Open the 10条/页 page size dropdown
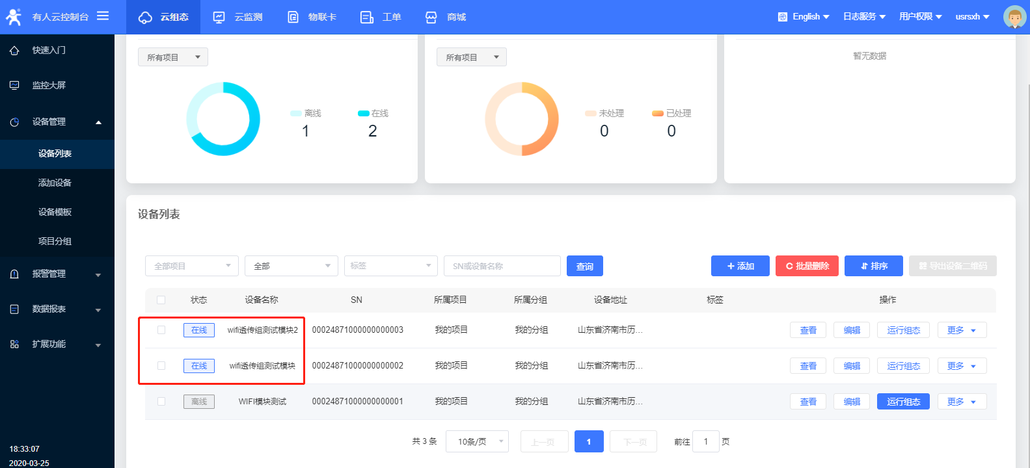1030x468 pixels. pos(477,441)
